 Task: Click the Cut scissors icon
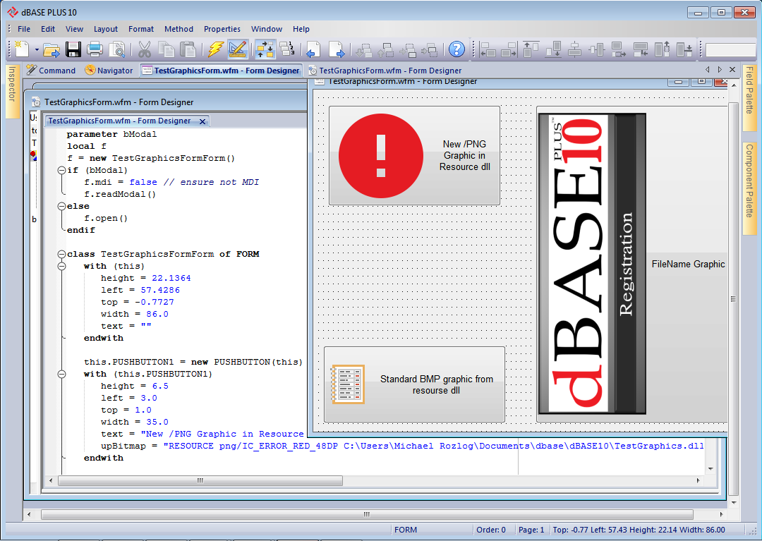pos(145,49)
